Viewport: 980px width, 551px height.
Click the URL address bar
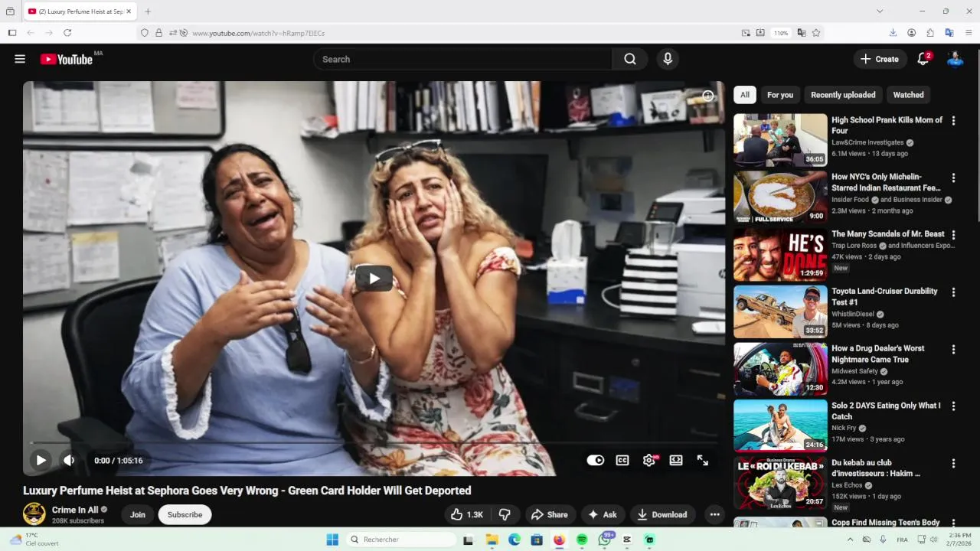tap(463, 33)
